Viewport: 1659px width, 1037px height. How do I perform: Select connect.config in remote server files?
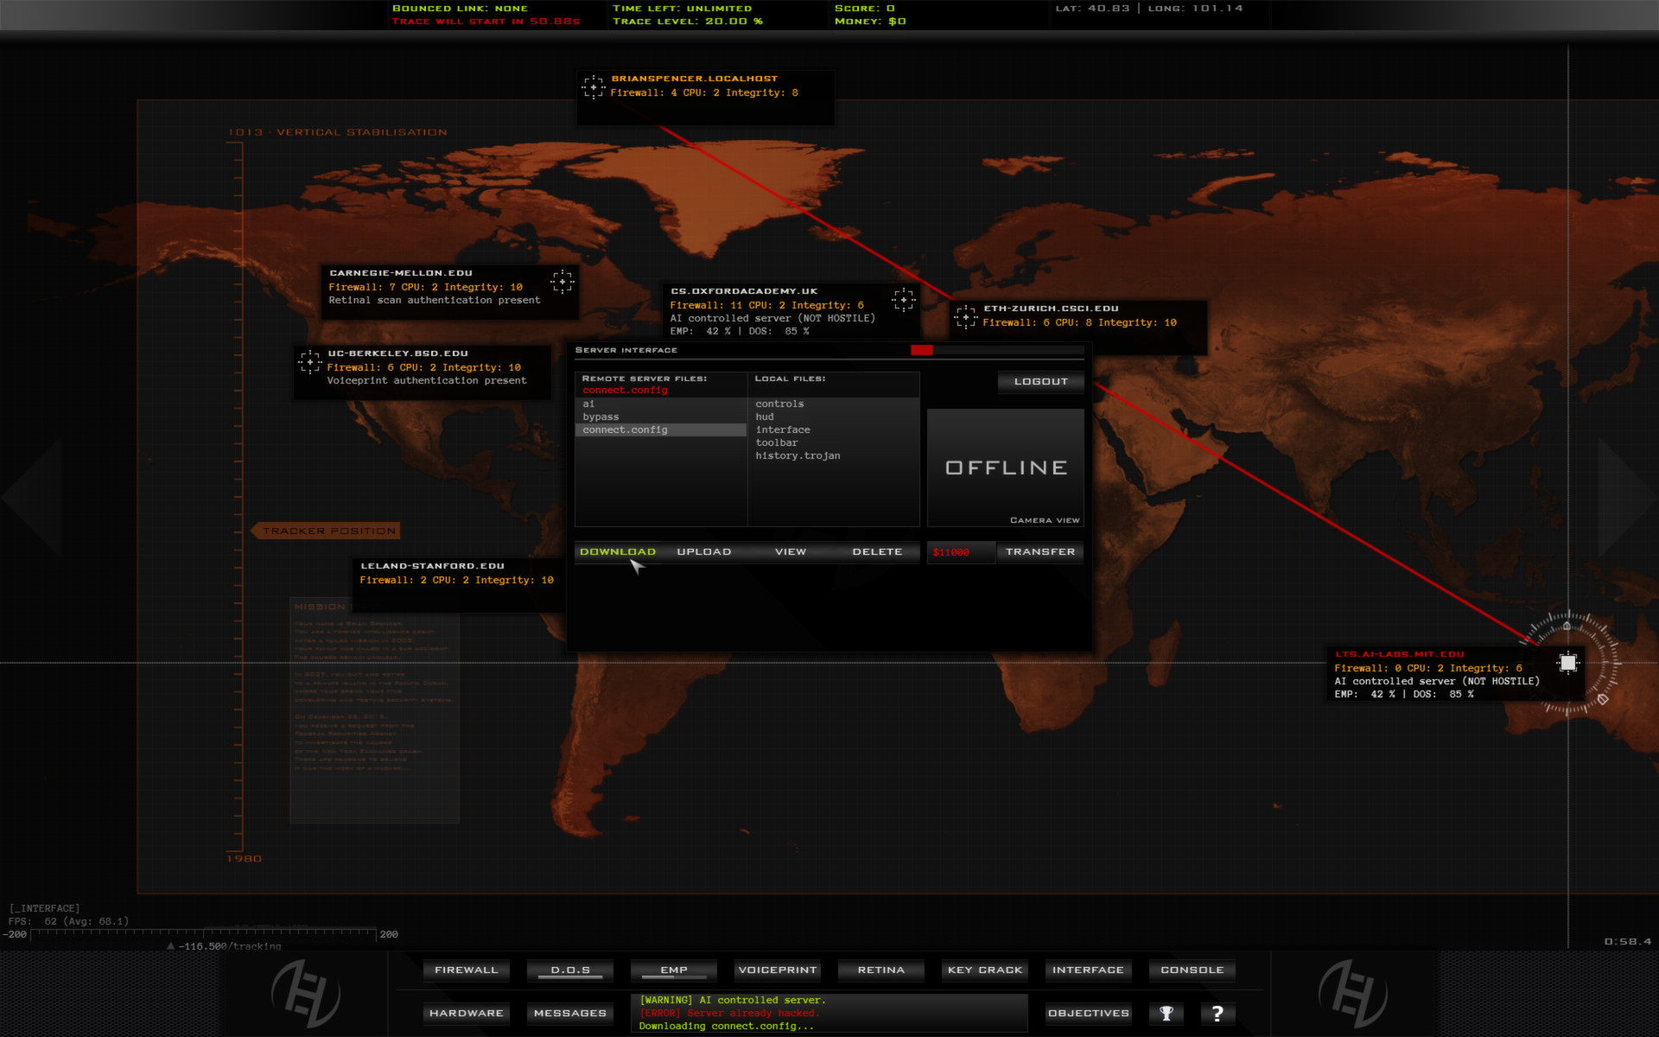coord(625,429)
